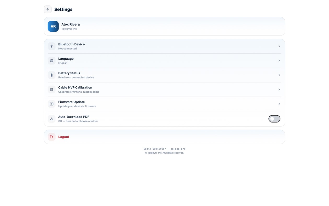The height and width of the screenshot is (206, 329).
Task: Open Bluetooth Device via its chevron
Action: pos(279,46)
